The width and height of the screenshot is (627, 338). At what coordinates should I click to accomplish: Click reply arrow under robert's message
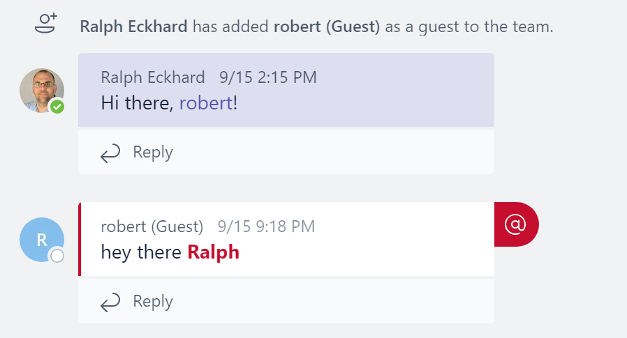(110, 302)
